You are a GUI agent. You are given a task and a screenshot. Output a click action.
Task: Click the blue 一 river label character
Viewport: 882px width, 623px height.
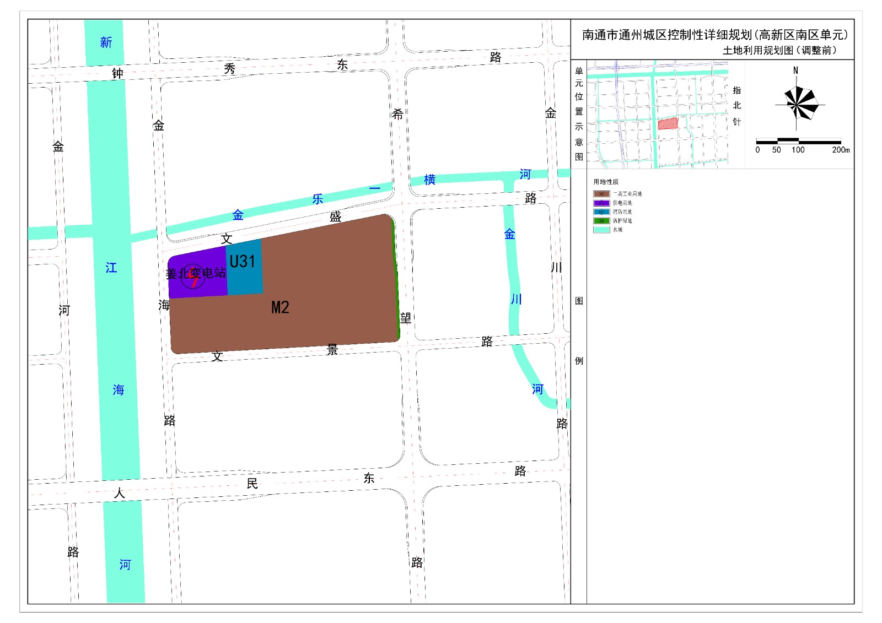tap(375, 188)
